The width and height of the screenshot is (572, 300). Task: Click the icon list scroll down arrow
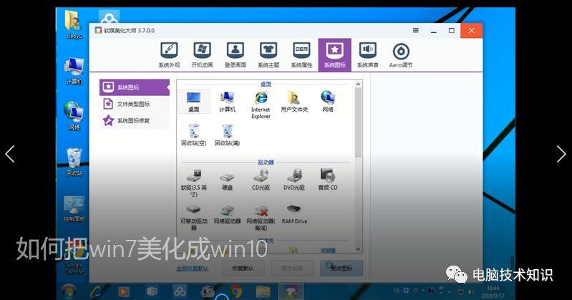358,249
